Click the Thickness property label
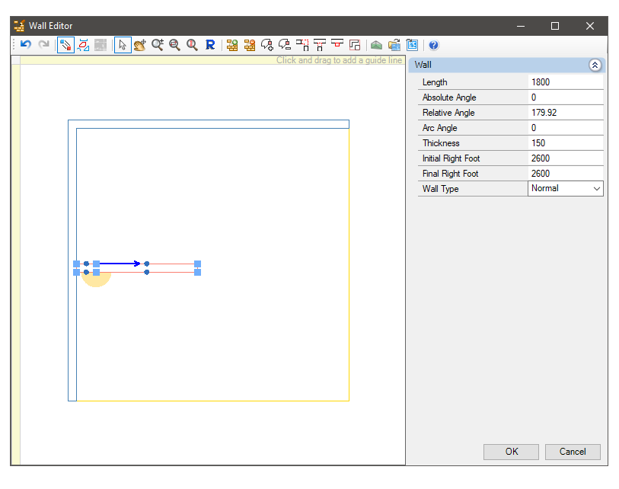The image size is (619, 489). coord(441,143)
